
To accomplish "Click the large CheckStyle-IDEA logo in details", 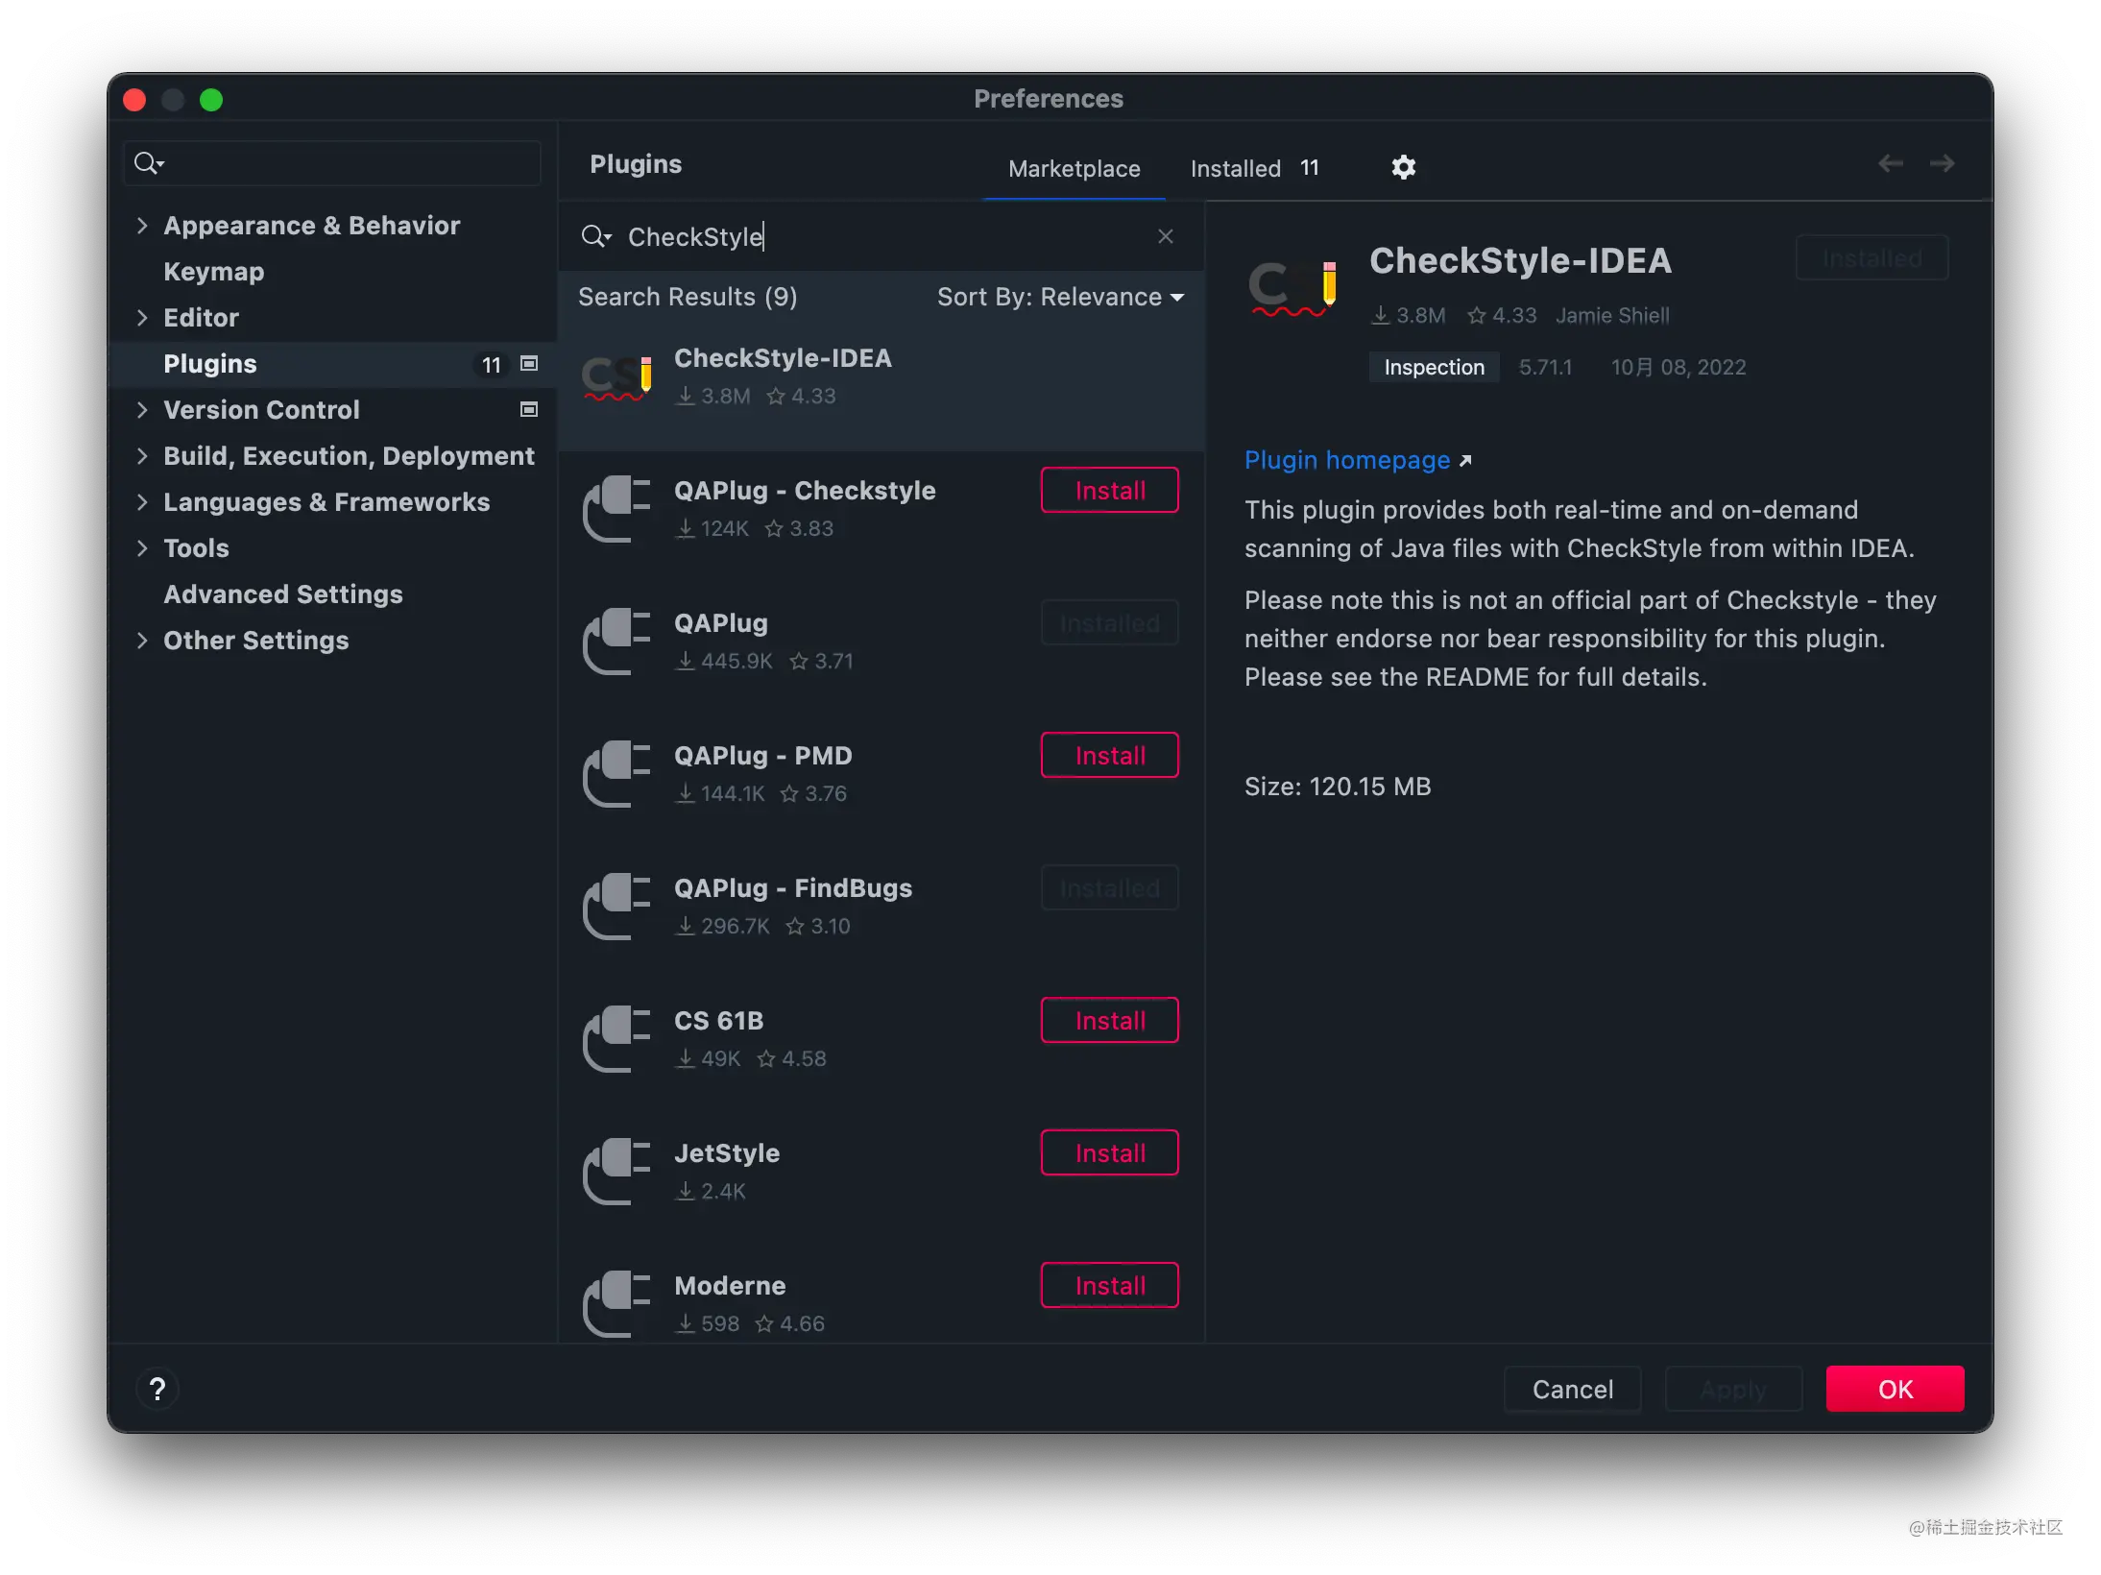I will [x=1292, y=289].
